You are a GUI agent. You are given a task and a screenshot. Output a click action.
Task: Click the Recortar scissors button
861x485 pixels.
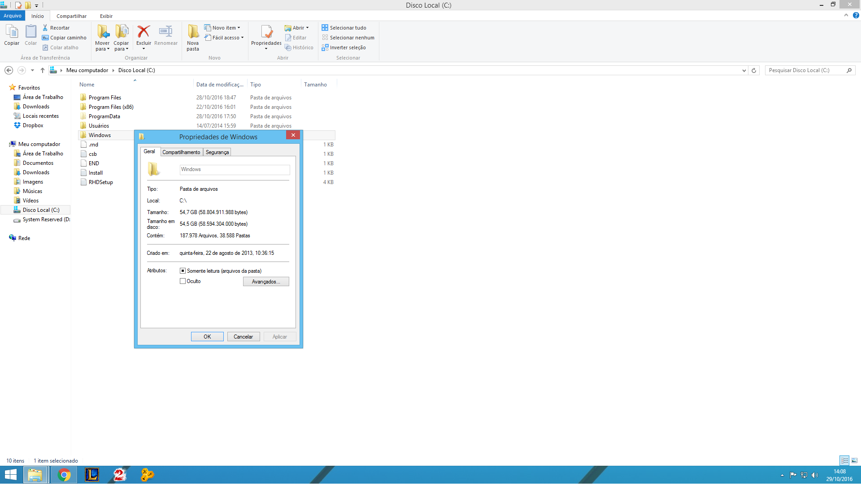click(x=56, y=28)
